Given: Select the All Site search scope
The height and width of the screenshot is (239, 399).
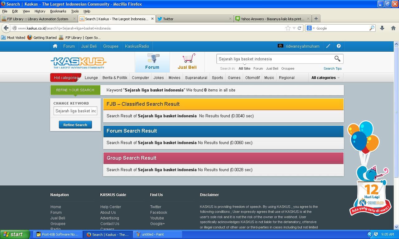Looking at the screenshot, I should 244,68.
